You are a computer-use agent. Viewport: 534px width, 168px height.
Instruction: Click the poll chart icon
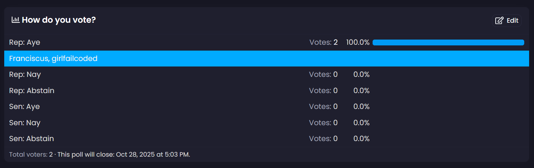tap(15, 20)
